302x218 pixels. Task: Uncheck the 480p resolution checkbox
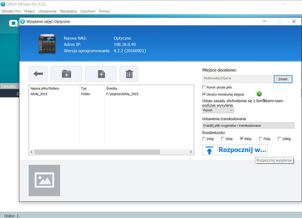242,139
